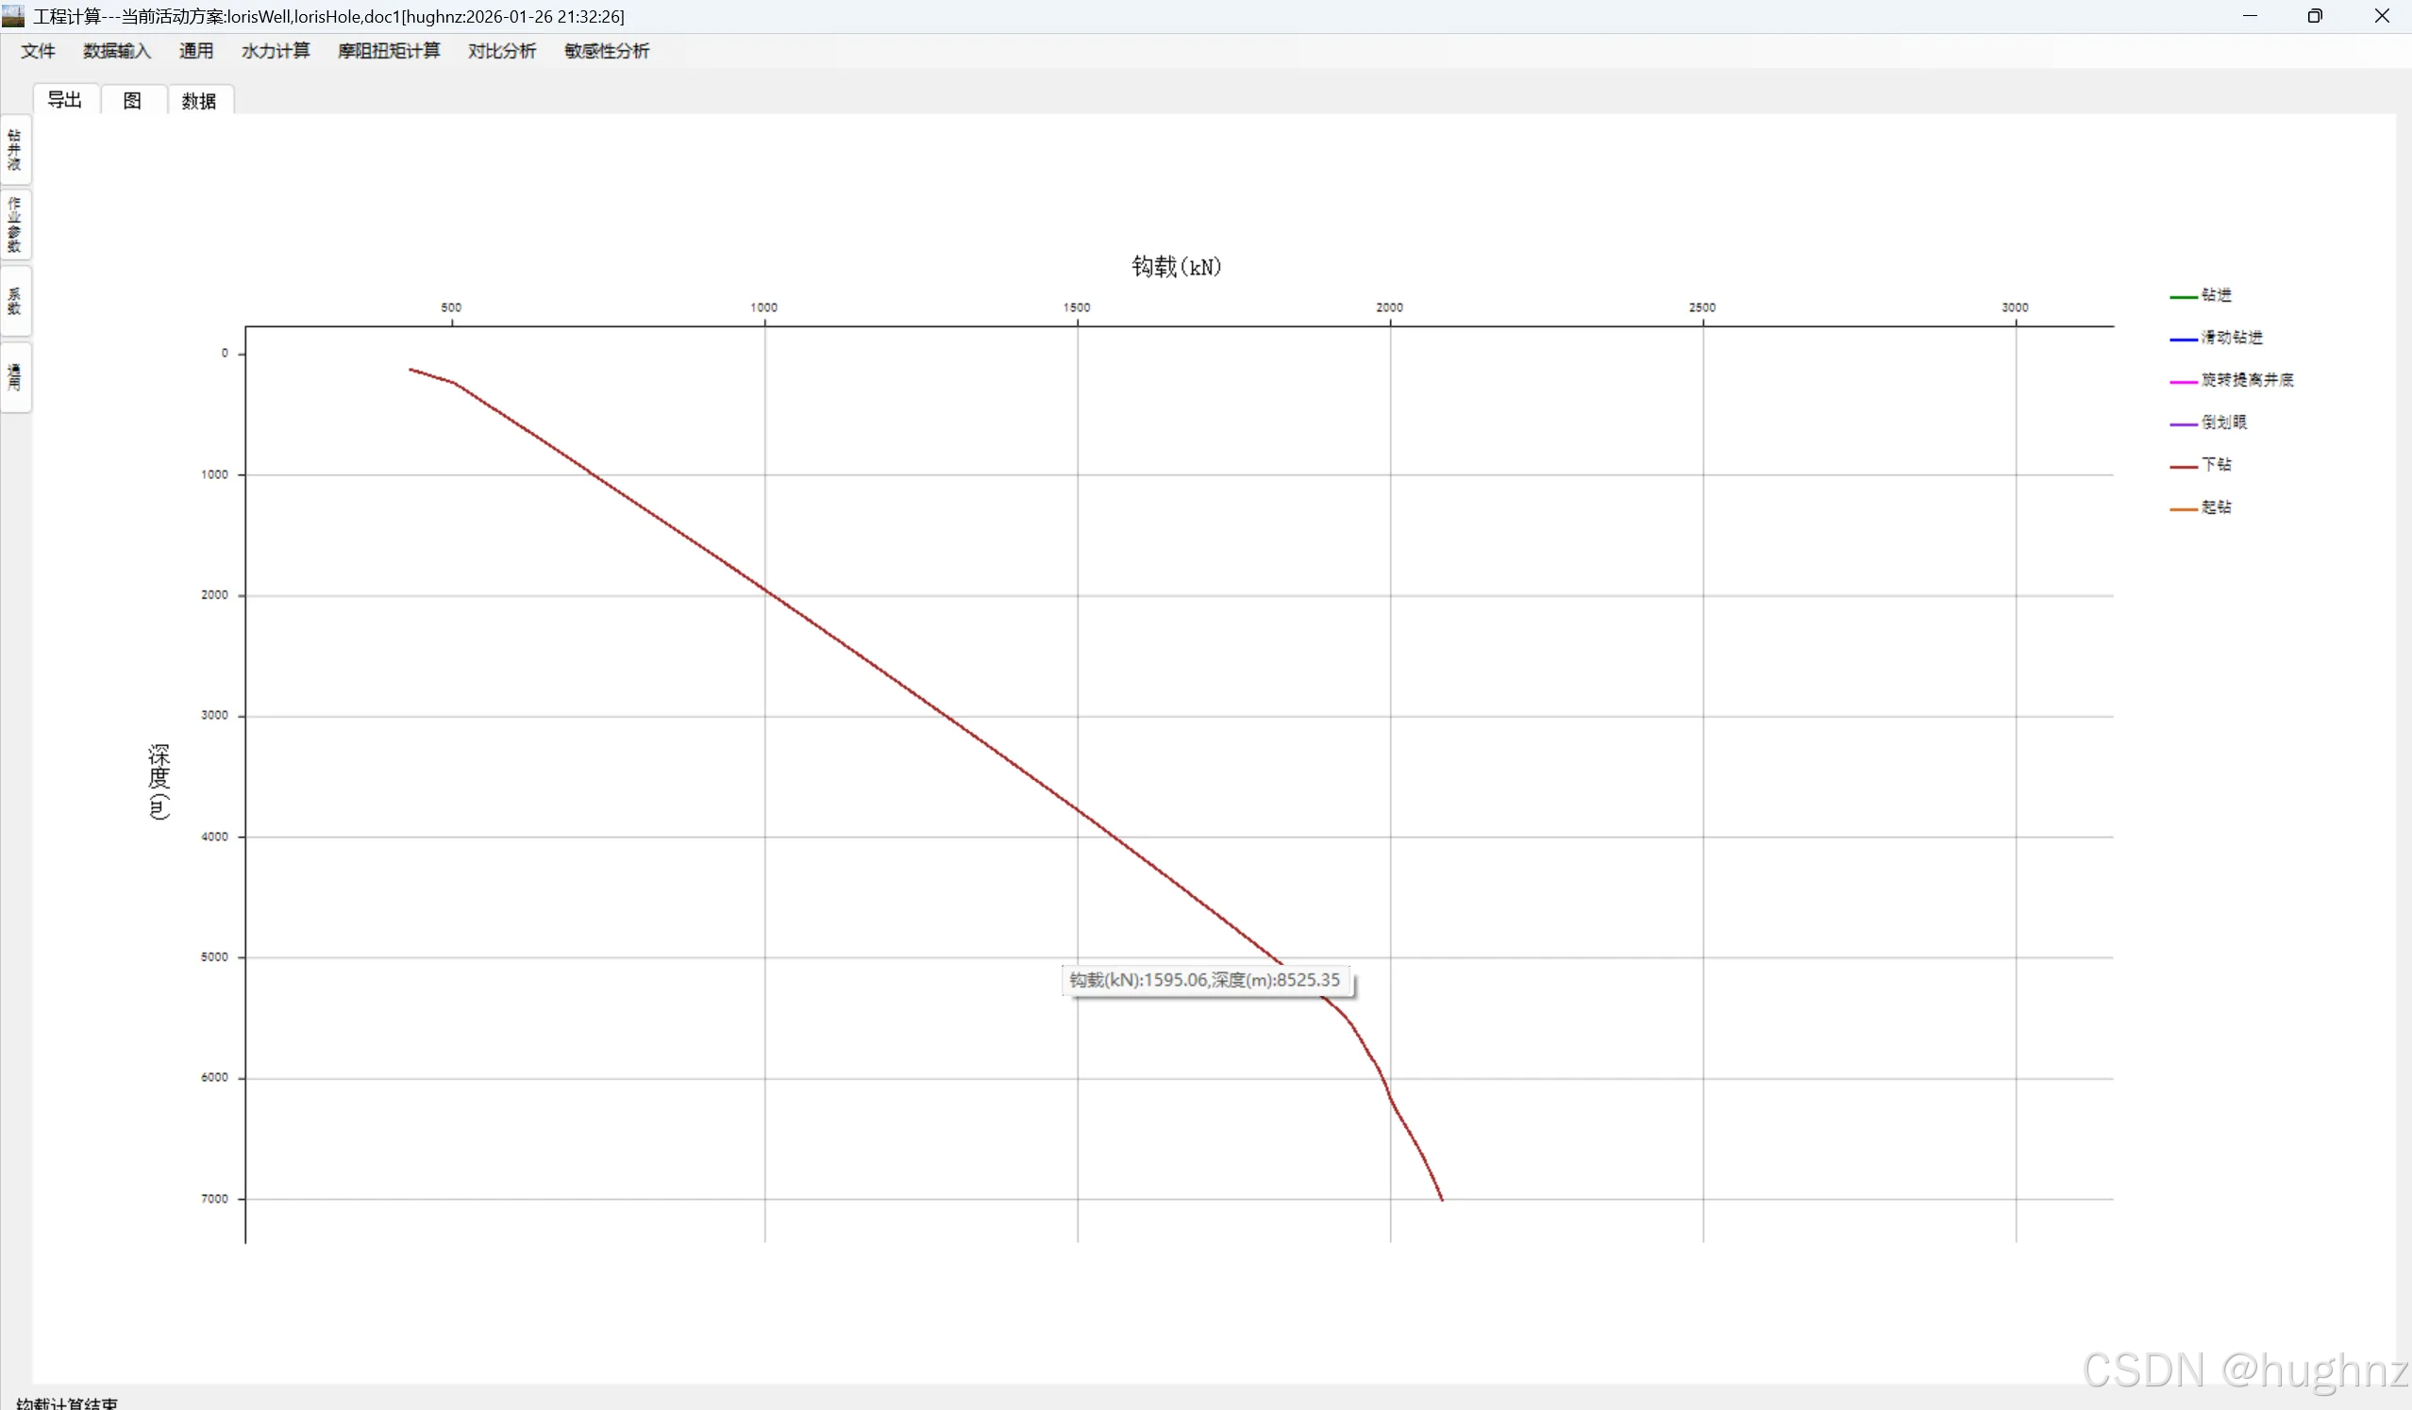The image size is (2412, 1410).
Task: Click the application icon in title bar
Action: (13, 15)
